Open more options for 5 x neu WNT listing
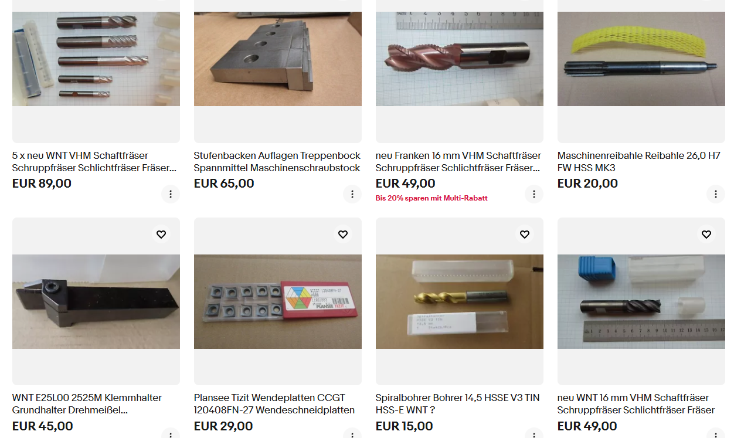Viewport: 734px width, 438px height. (x=171, y=194)
